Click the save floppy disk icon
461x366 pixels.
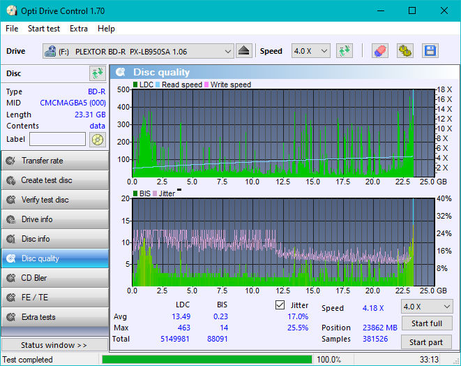tap(430, 51)
